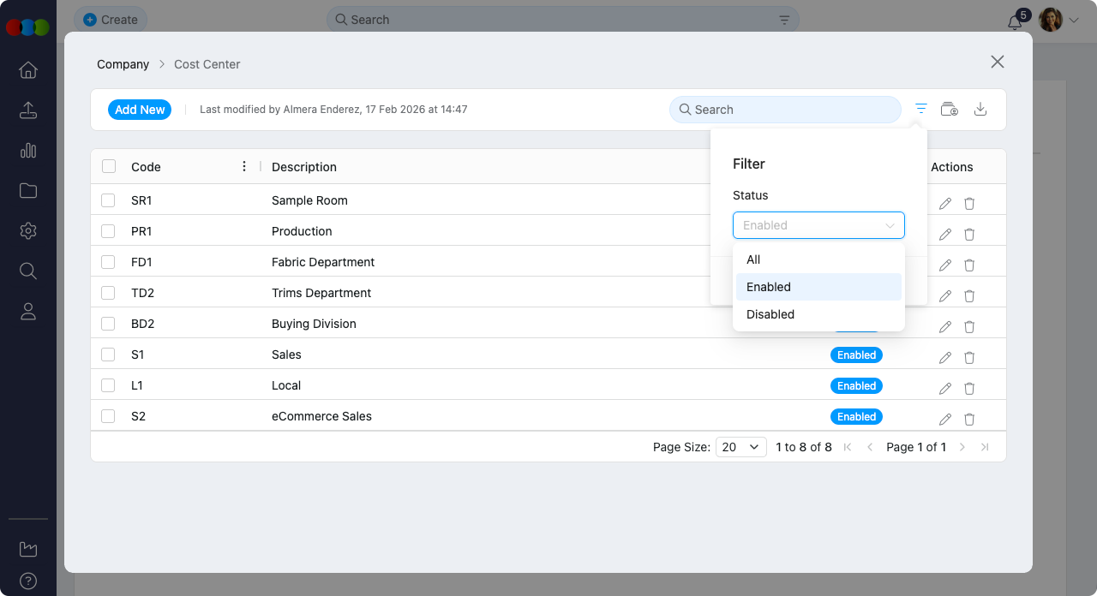Edit the Local cost center row
Viewport: 1097px width, 596px height.
coord(945,389)
